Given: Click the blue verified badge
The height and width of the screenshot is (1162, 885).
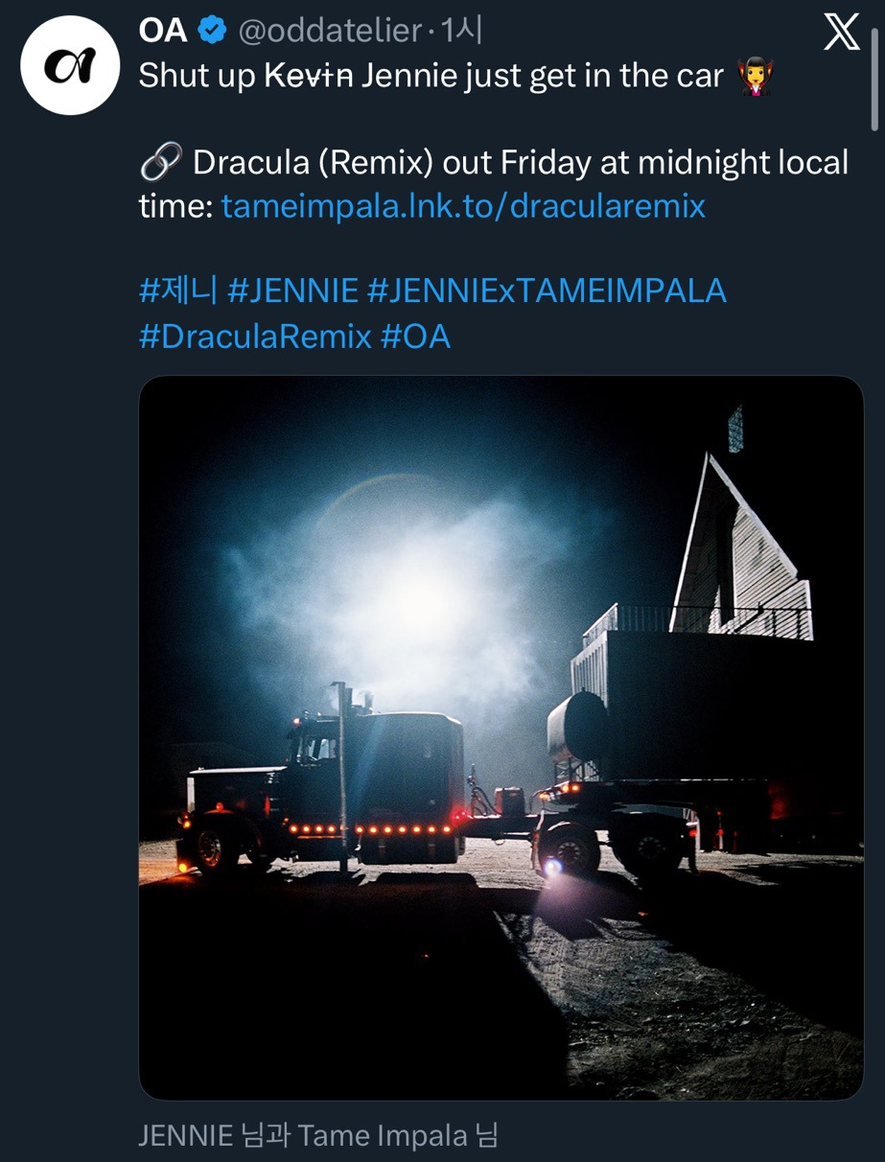Looking at the screenshot, I should click(x=212, y=31).
